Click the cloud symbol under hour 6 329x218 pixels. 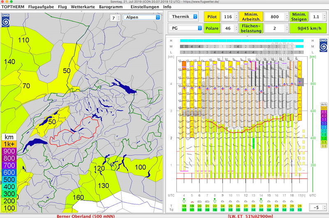tap(199, 202)
